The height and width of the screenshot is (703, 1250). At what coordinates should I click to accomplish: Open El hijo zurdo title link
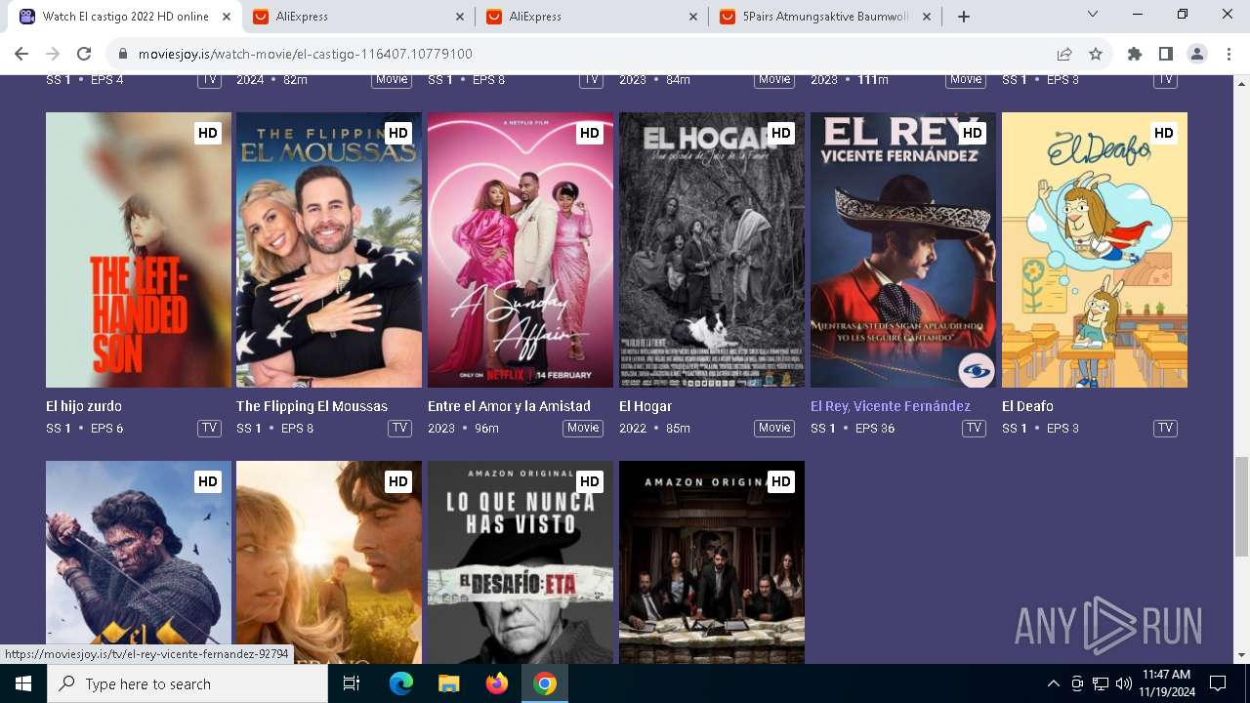[84, 406]
